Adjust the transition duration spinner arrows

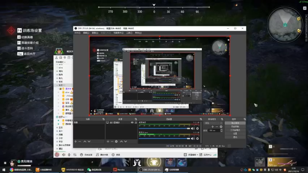221,130
